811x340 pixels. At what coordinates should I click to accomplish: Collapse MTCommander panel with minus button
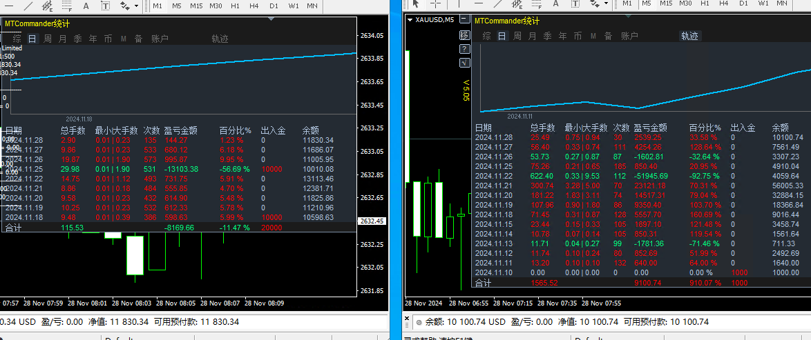pos(464,20)
